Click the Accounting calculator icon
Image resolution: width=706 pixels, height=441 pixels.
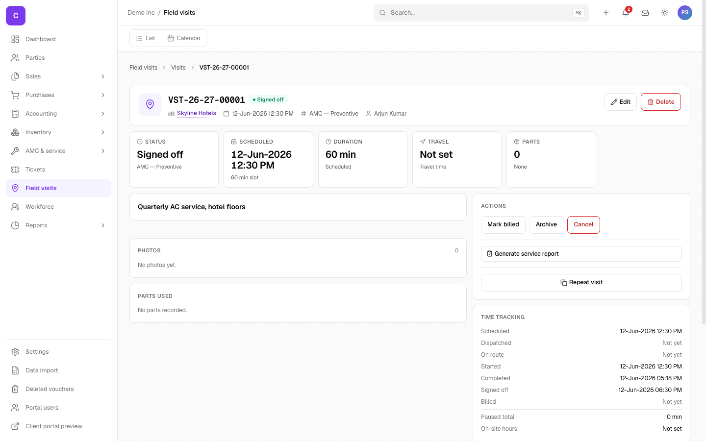click(x=15, y=114)
